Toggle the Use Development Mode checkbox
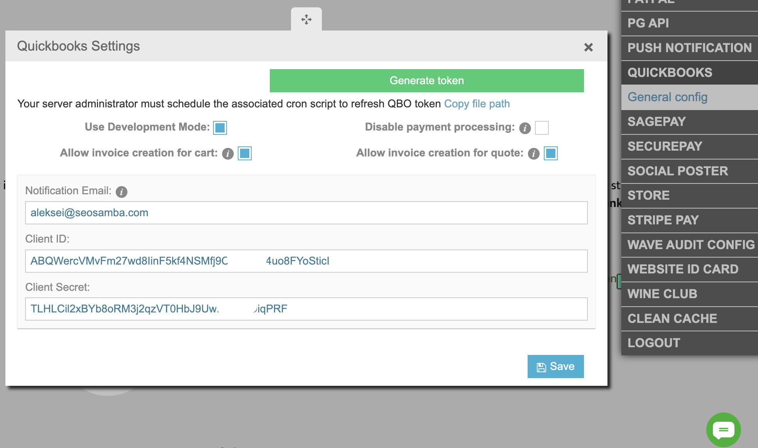Viewport: 758px width, 448px height. (x=220, y=127)
